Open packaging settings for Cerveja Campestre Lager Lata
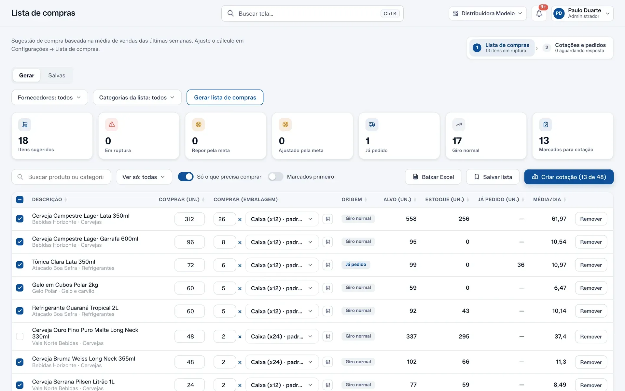625x391 pixels. coord(328,219)
